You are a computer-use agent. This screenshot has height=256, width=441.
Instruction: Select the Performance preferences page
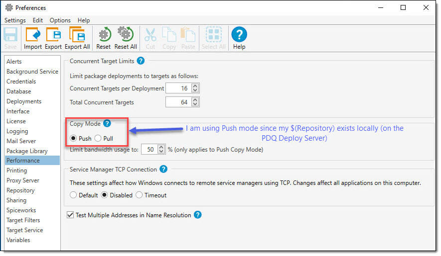[32, 161]
